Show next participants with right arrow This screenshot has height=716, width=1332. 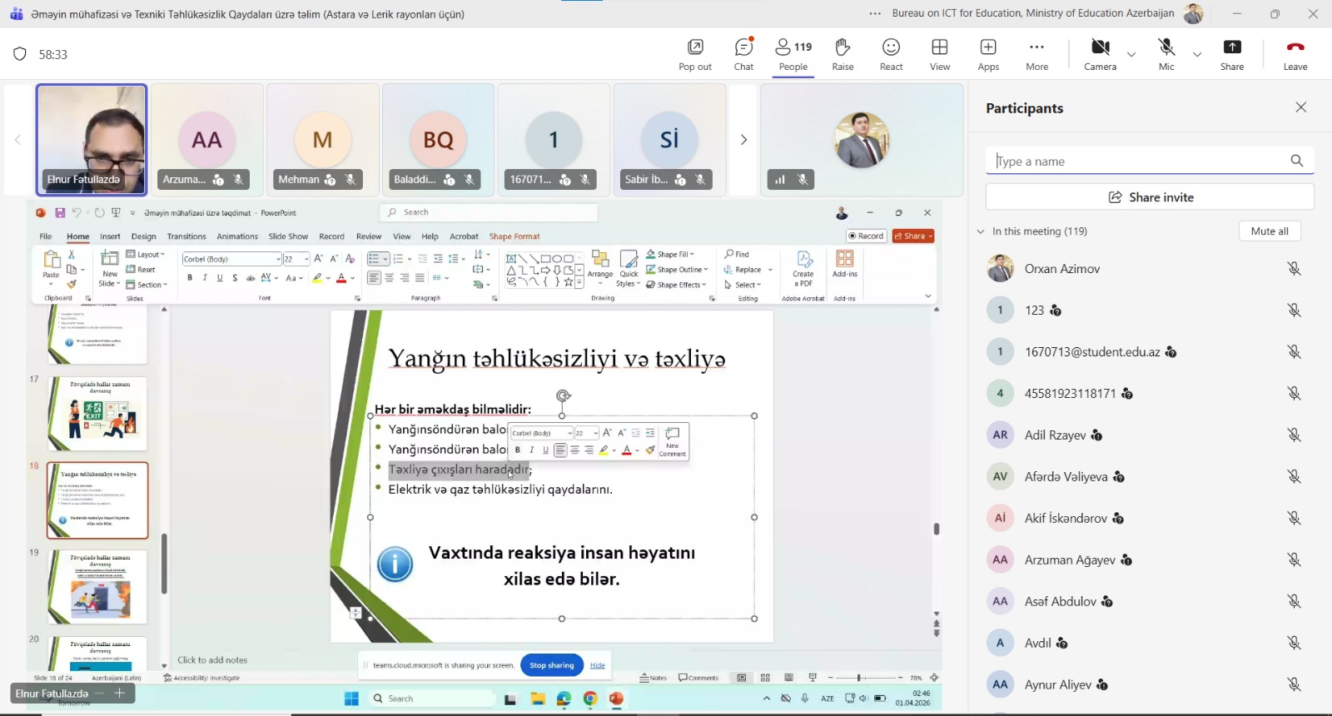click(743, 140)
